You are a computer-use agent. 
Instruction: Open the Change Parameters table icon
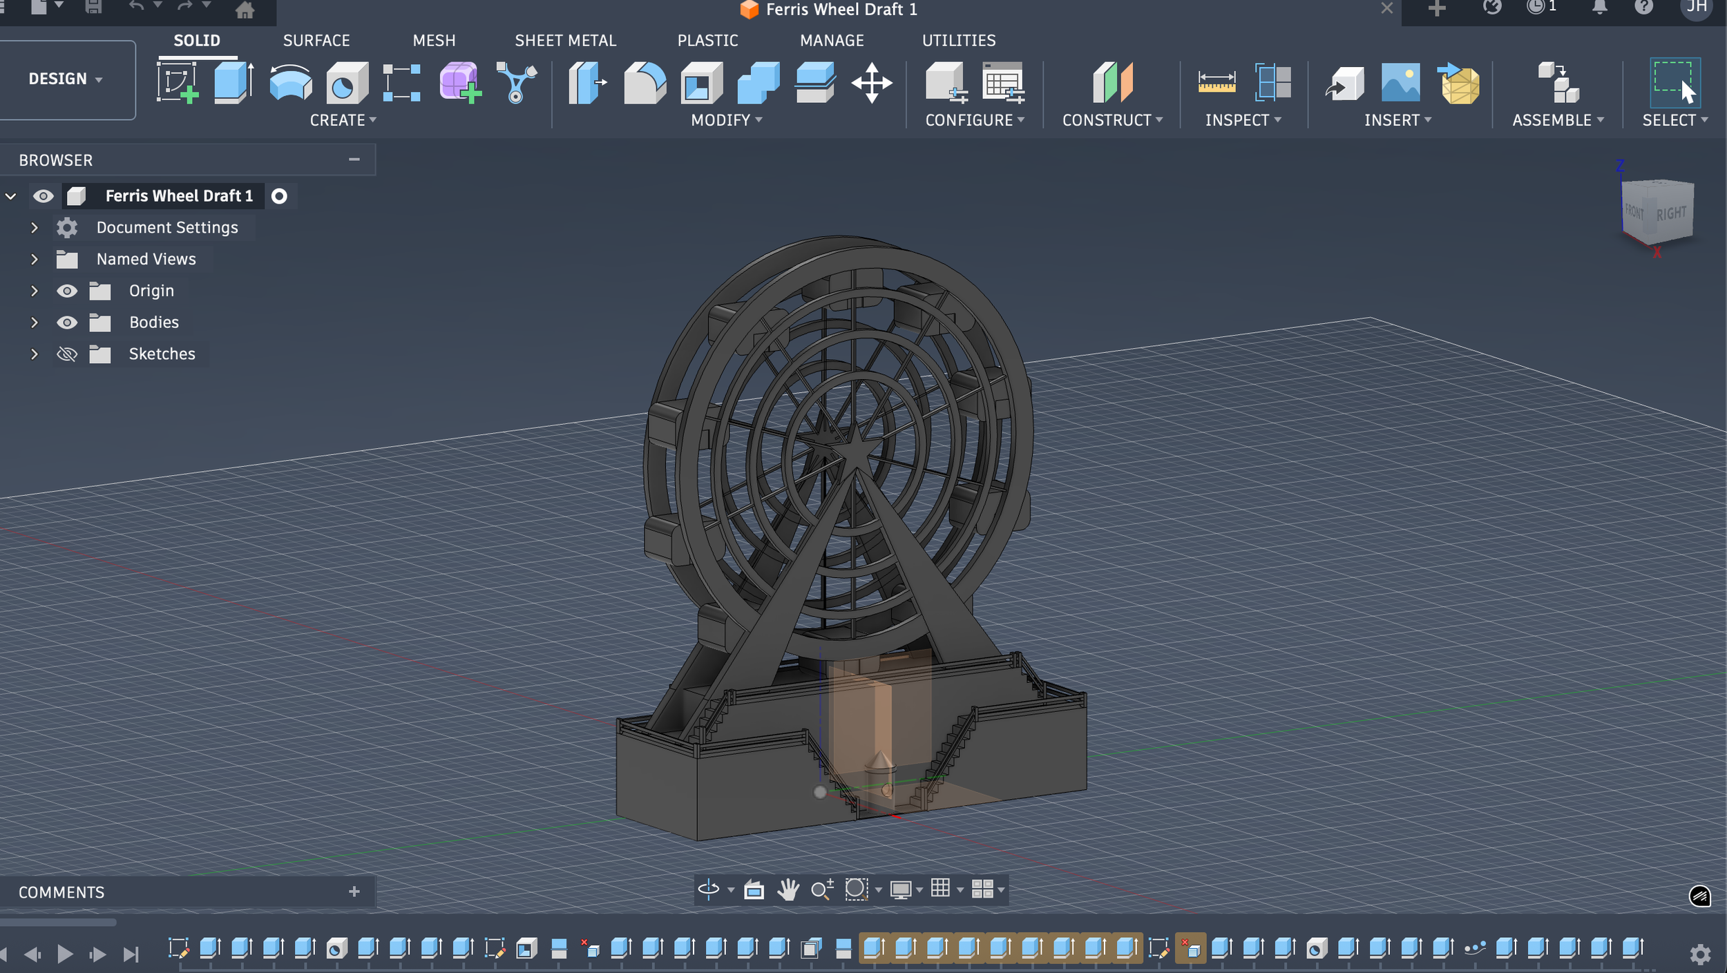(1003, 83)
